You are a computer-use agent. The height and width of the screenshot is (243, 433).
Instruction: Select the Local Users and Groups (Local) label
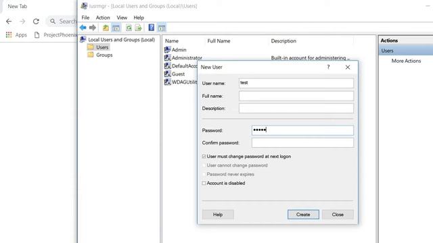click(x=122, y=40)
